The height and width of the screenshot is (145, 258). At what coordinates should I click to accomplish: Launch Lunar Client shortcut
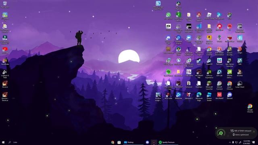click(240, 84)
